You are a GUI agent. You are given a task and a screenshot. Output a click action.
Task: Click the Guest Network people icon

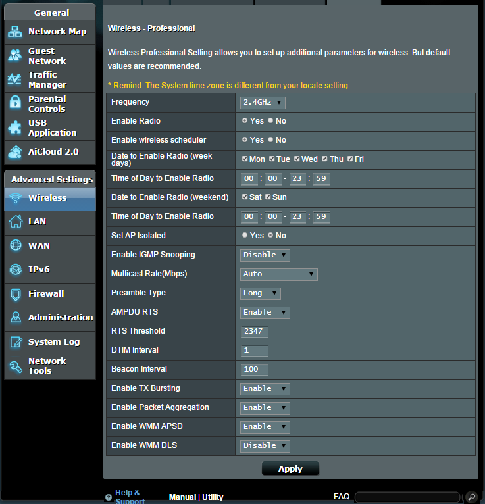click(x=15, y=55)
